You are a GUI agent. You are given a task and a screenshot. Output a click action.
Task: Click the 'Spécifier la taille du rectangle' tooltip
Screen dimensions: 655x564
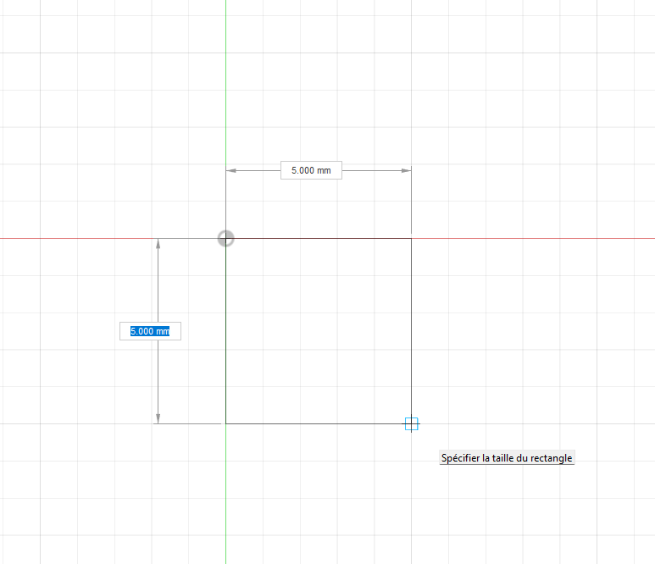[x=507, y=458]
